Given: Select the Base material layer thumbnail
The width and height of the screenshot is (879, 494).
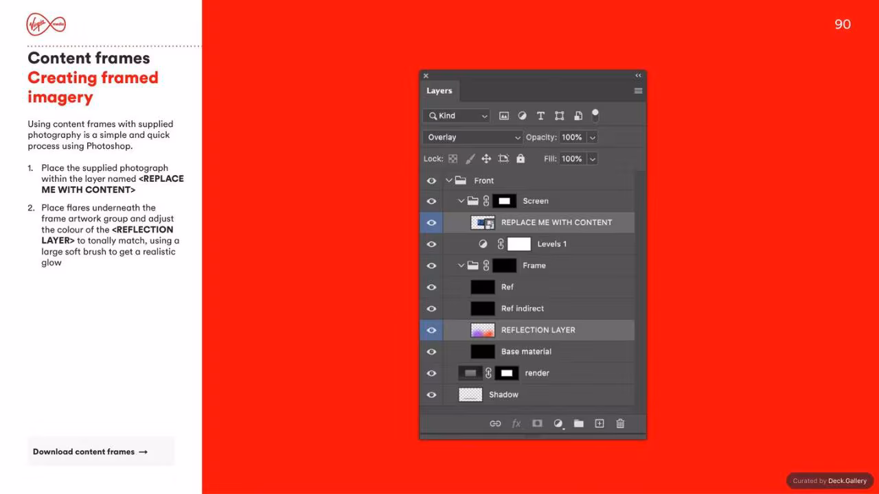Looking at the screenshot, I should click(483, 351).
